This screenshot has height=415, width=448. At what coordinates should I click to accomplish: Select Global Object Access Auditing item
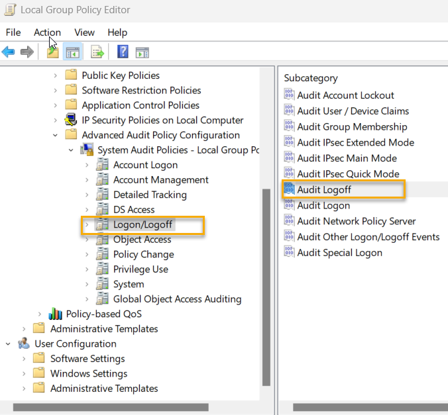177,299
